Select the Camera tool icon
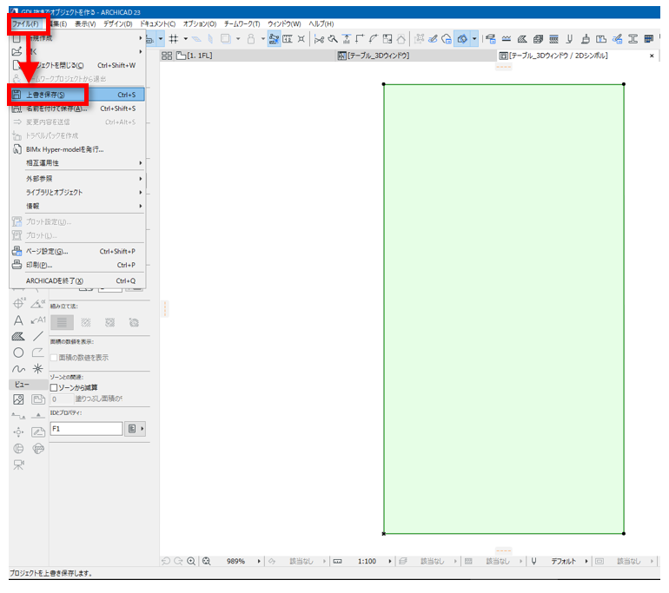The width and height of the screenshot is (669, 593). click(x=18, y=465)
